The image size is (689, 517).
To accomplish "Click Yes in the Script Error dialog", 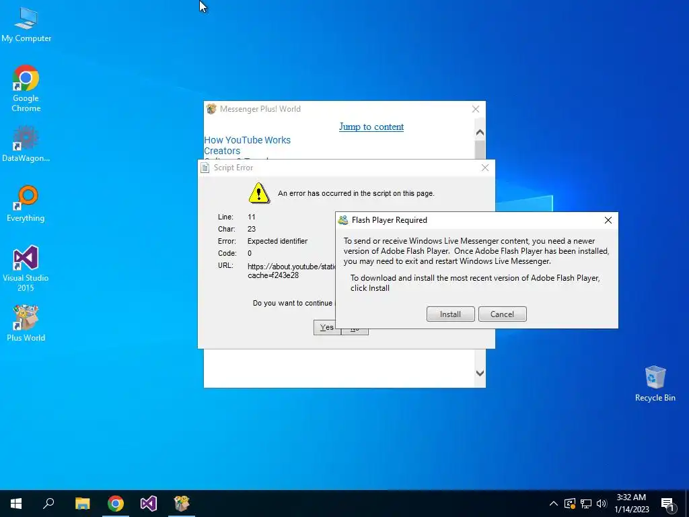I will click(x=326, y=327).
